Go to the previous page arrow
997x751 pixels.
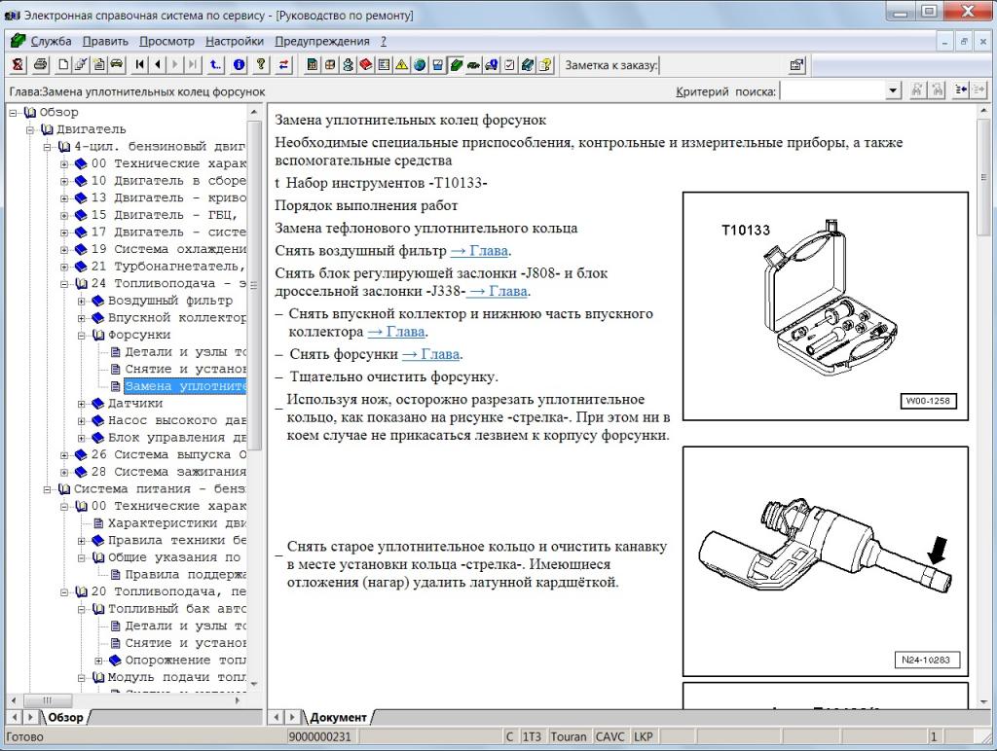(x=158, y=65)
